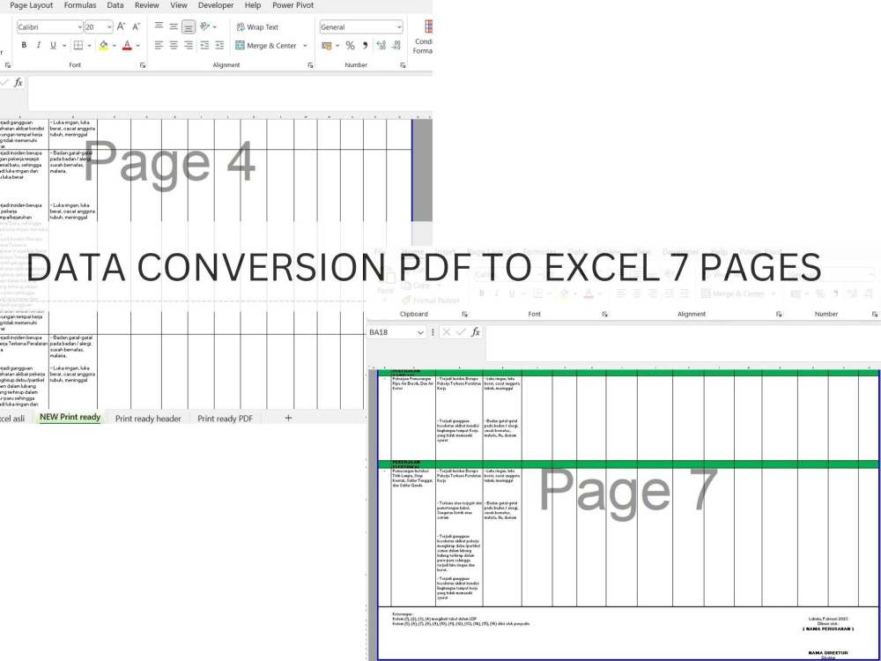The height and width of the screenshot is (661, 881).
Task: Apply Percent Style in upper Excel ribbon
Action: (x=350, y=45)
